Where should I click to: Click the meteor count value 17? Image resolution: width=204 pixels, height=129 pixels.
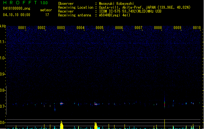pyautogui.click(x=47, y=15)
